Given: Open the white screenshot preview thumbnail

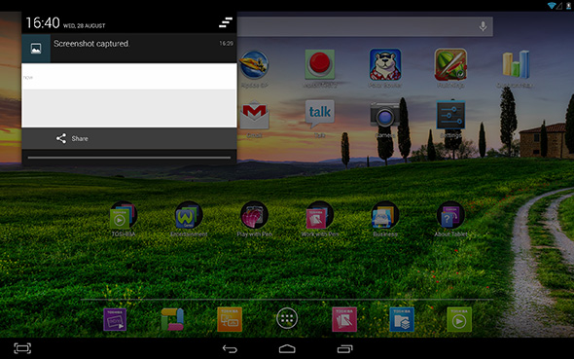Looking at the screenshot, I should pos(128,95).
